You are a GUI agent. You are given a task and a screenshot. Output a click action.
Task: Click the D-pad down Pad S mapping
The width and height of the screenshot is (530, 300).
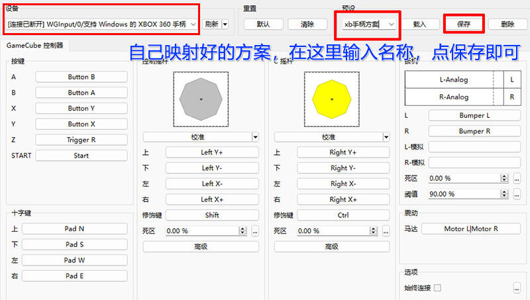pyautogui.click(x=75, y=244)
